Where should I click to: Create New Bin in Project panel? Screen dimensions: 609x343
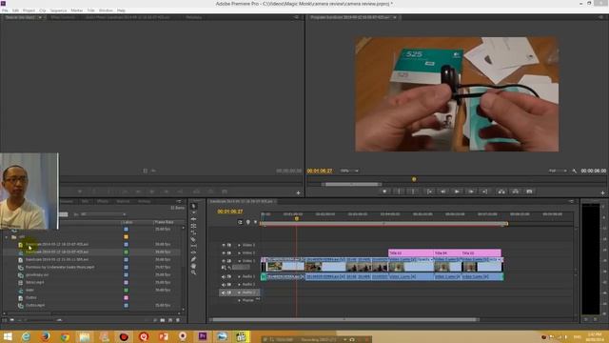[x=163, y=320]
